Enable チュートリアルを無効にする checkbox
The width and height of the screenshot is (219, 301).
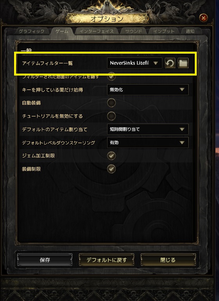pyautogui.click(x=111, y=116)
